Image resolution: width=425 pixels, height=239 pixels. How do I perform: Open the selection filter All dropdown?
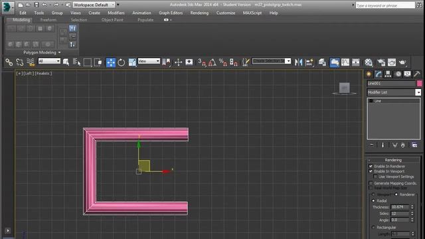coord(49,61)
